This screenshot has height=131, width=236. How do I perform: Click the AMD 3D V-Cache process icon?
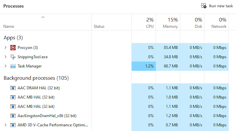13,125
